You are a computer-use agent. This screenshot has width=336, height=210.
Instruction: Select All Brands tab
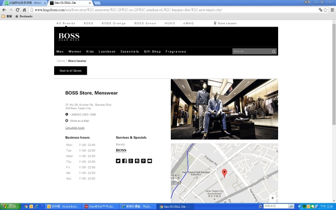click(66, 23)
